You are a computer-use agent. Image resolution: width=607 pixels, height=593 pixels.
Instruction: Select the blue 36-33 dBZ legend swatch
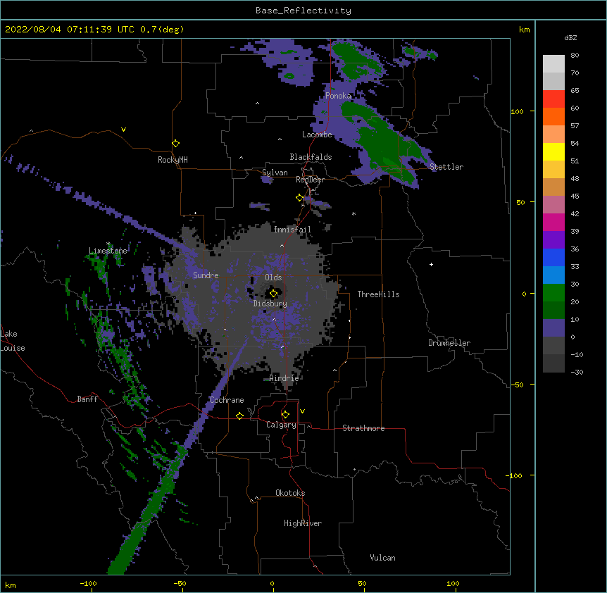point(553,257)
